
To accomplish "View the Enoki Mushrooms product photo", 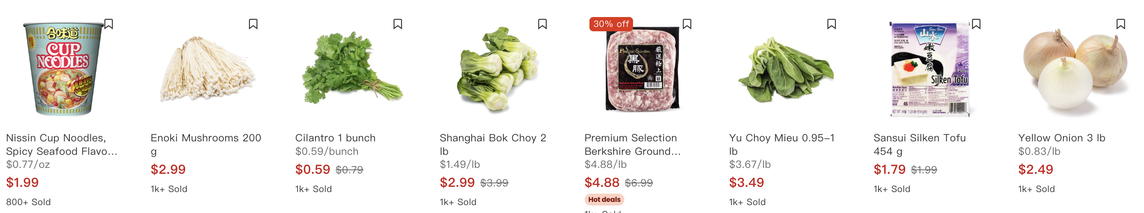I will coord(207,70).
